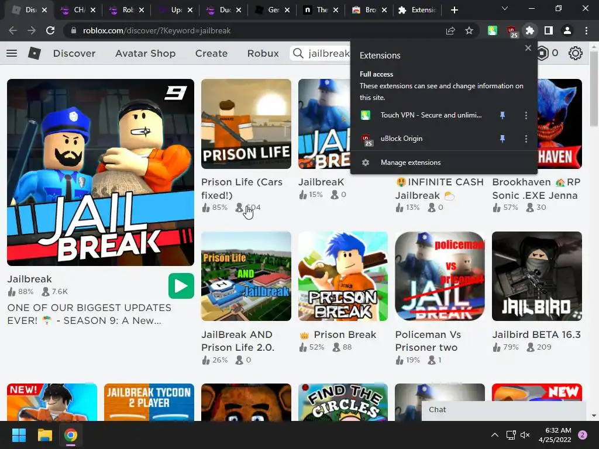
Task: Show hidden system tray icons
Action: [495, 435]
